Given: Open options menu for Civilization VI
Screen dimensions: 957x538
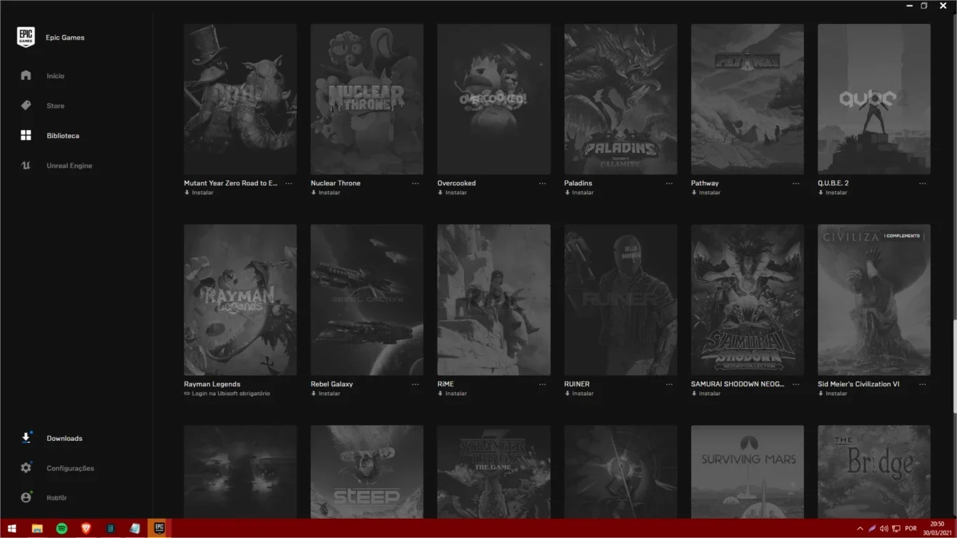Looking at the screenshot, I should point(923,384).
